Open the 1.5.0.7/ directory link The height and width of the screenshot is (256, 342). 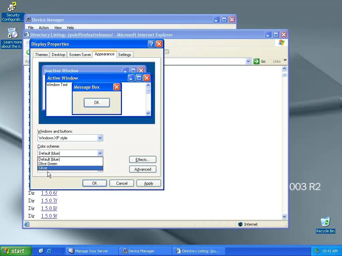click(x=49, y=200)
